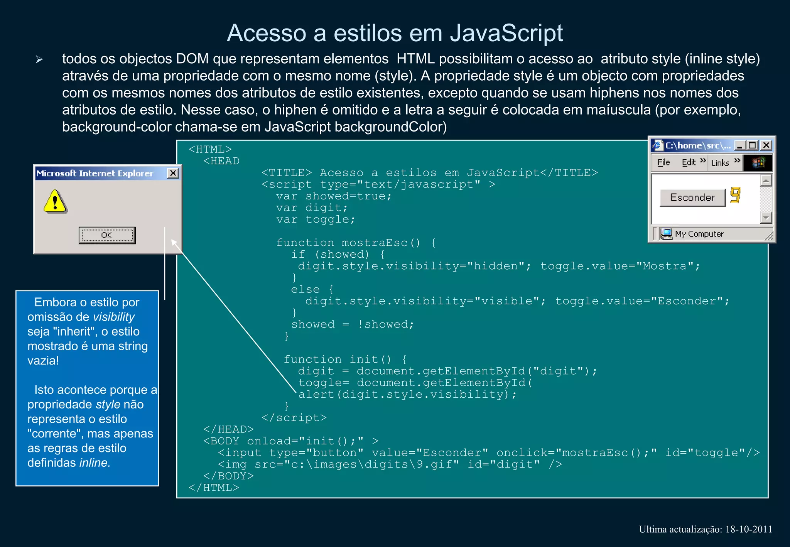Click the Internet Explorer page icon in title bar
790x547 pixels.
pos(657,145)
